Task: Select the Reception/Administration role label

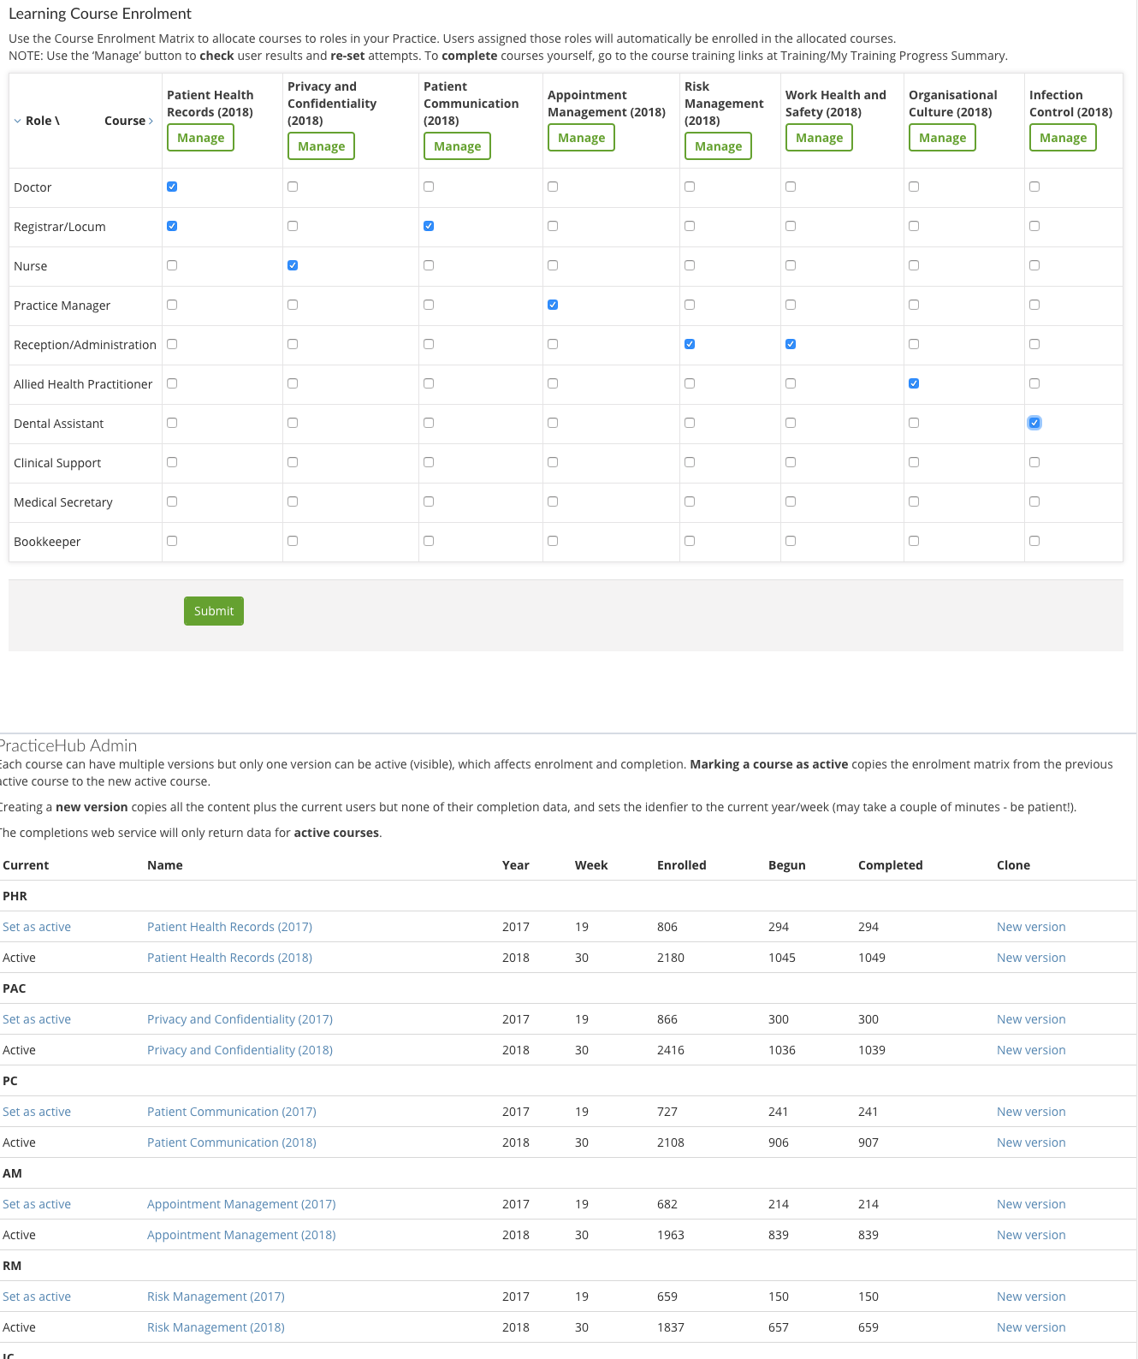Action: pos(85,345)
